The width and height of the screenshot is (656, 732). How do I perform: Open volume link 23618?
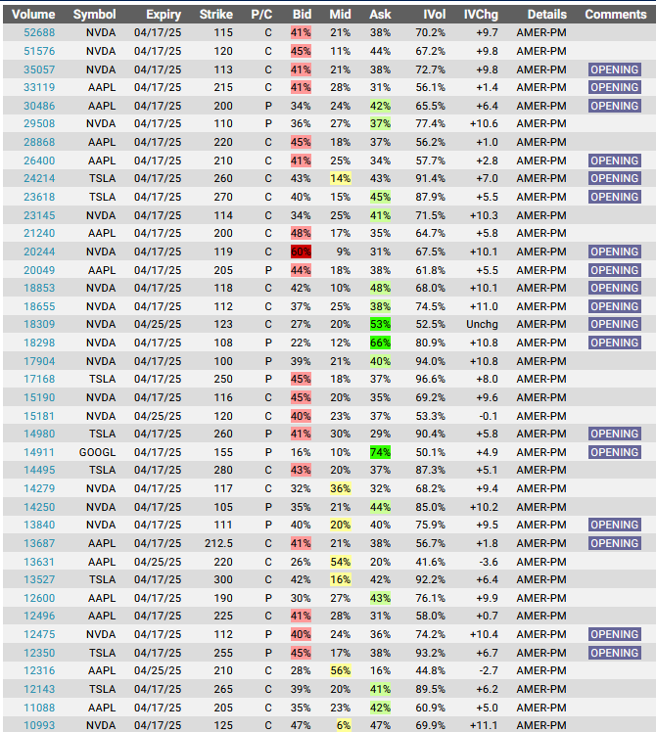click(39, 197)
